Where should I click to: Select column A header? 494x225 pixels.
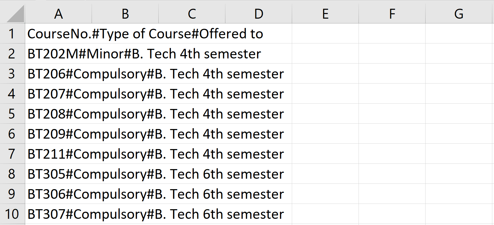[58, 13]
